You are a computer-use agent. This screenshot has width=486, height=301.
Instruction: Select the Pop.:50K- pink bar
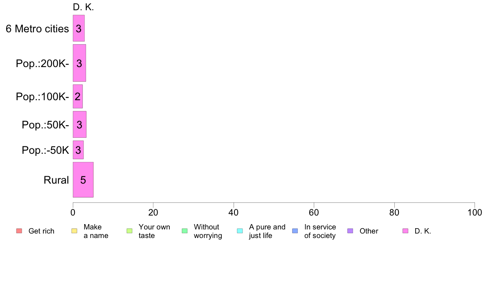click(x=80, y=124)
